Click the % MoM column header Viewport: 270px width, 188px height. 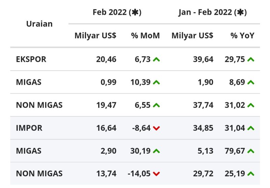pos(145,36)
